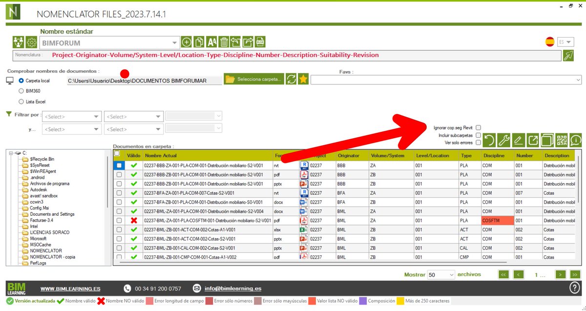Viewport: 586px width, 311px height.
Task: Expand the C: drive tree node
Action: pyautogui.click(x=11, y=153)
